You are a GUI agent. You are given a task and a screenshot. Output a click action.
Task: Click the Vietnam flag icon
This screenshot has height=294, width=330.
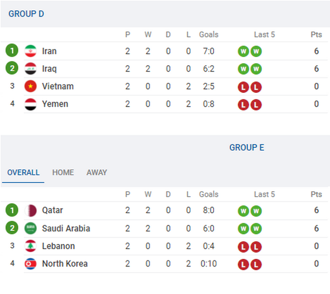(30, 86)
